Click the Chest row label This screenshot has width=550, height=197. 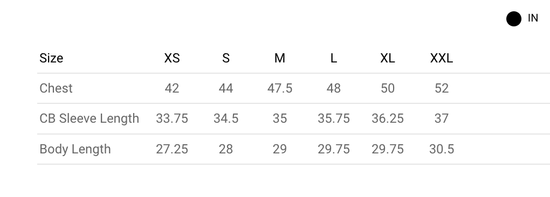(x=56, y=88)
